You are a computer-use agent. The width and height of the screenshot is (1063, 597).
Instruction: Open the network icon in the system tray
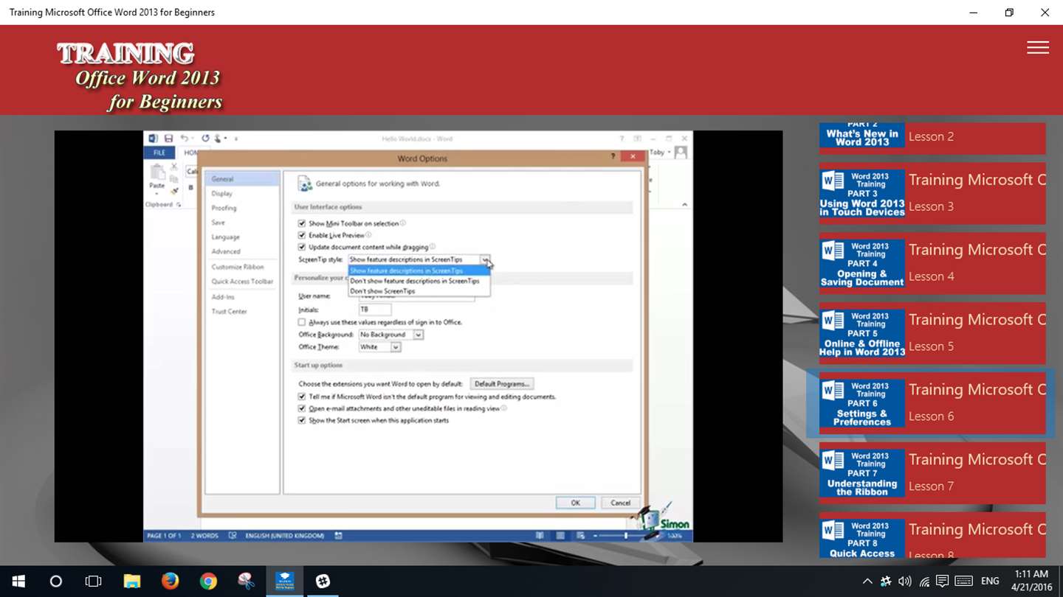point(924,582)
